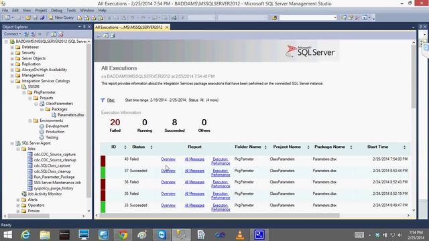Image resolution: width=429 pixels, height=241 pixels.
Task: Click the report's vertical scrollbar thumb
Action: click(414, 76)
